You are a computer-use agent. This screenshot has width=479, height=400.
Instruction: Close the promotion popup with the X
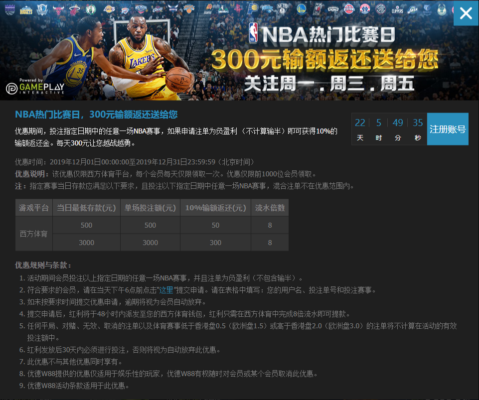pyautogui.click(x=466, y=13)
